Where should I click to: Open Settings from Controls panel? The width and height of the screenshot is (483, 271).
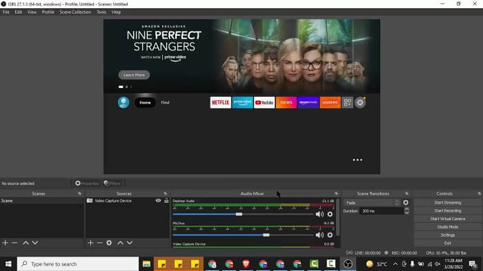click(448, 235)
